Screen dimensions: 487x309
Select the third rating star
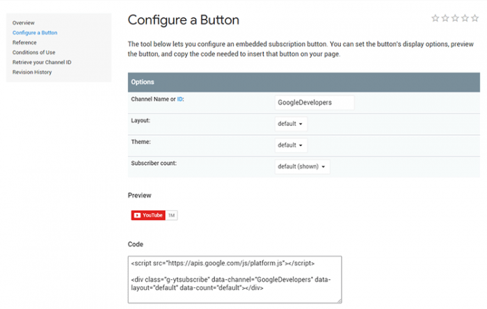(x=455, y=18)
